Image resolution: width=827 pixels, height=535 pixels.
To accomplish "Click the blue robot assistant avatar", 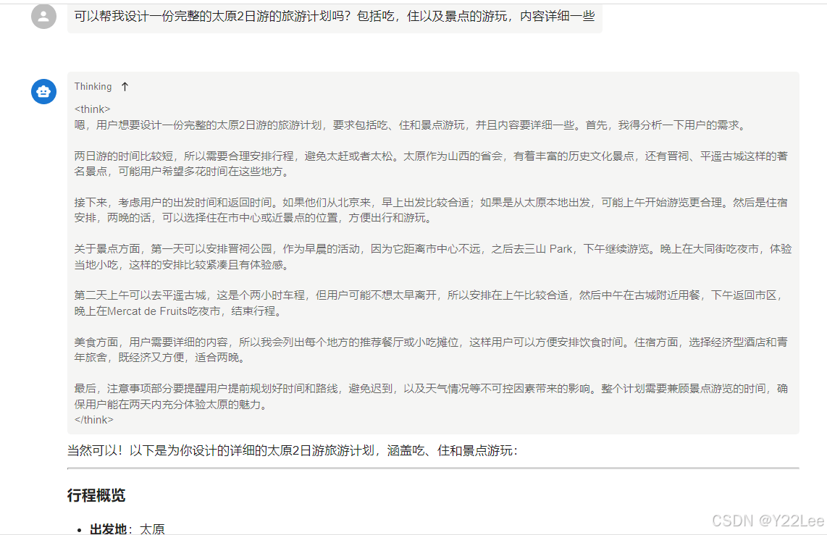I will (x=43, y=92).
